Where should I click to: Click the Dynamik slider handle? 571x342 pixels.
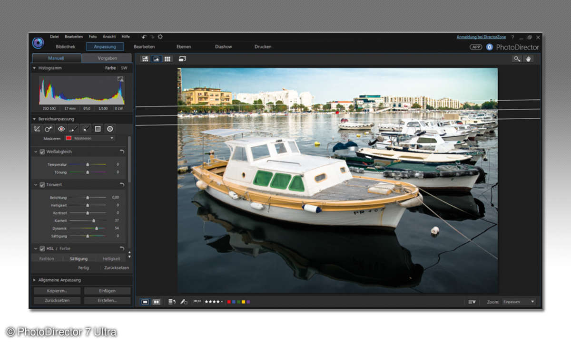pos(97,228)
